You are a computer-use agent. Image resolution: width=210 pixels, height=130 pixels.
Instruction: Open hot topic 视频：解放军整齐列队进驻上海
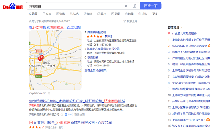click(x=191, y=64)
